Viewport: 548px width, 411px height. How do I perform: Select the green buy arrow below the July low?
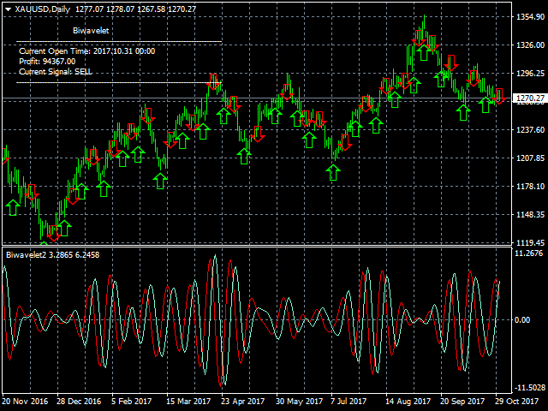pos(333,173)
